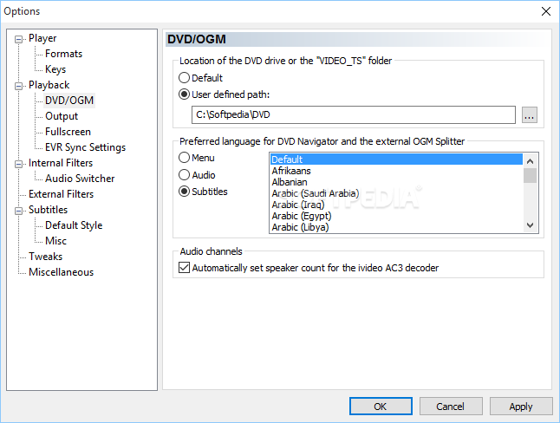Open EVR Sync Settings page
The width and height of the screenshot is (560, 423).
[x=85, y=147]
